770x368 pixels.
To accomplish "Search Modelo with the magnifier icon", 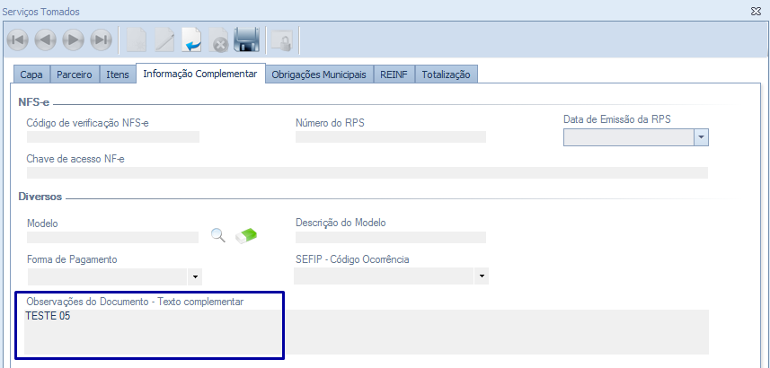I will [218, 235].
